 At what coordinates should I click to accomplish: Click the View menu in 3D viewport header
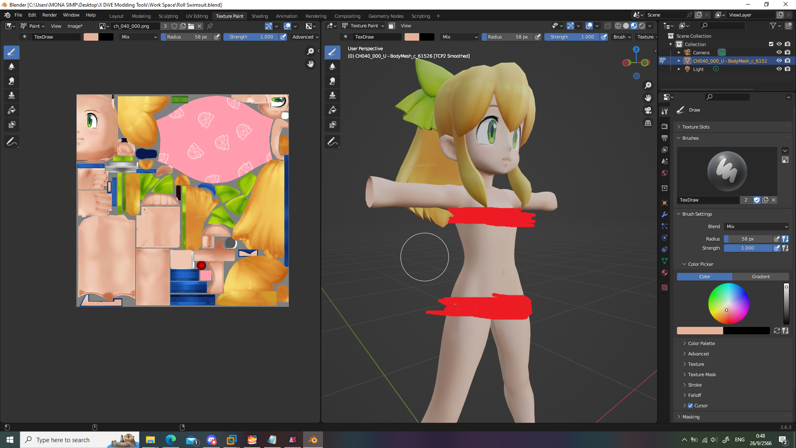click(x=406, y=26)
